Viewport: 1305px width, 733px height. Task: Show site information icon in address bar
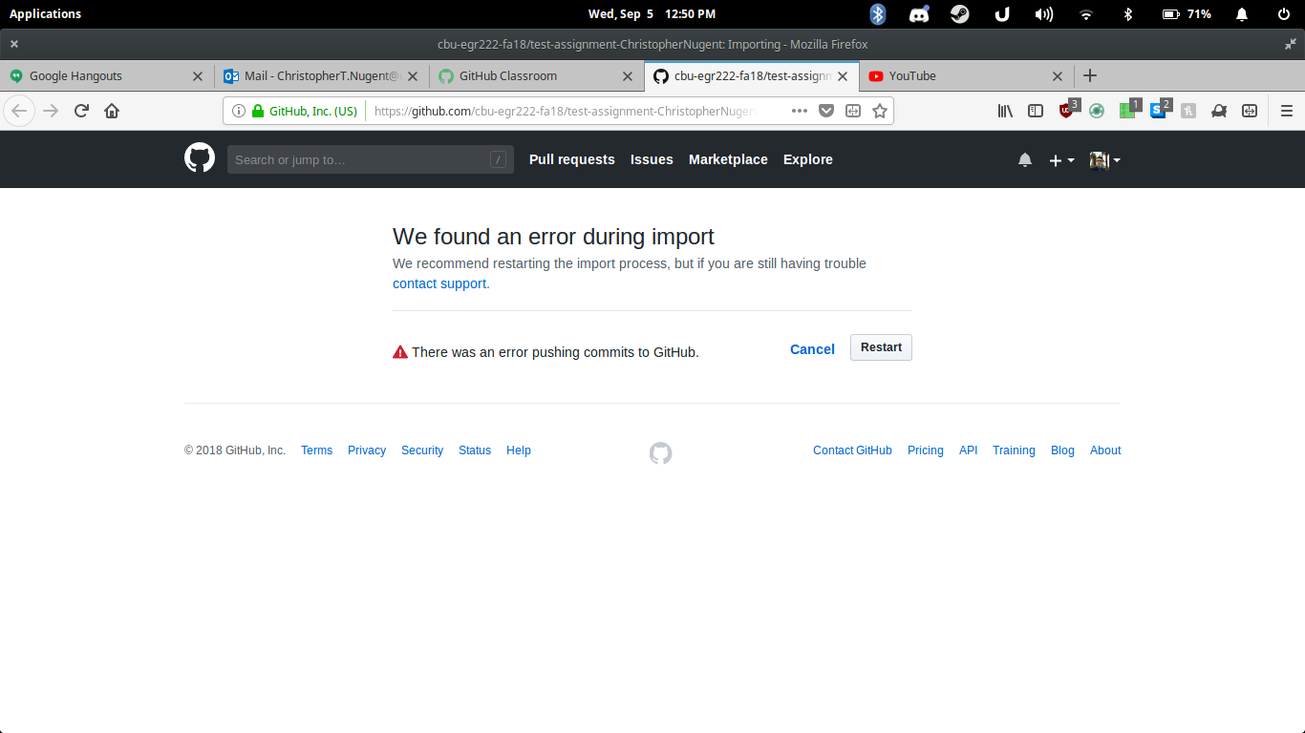pos(239,111)
